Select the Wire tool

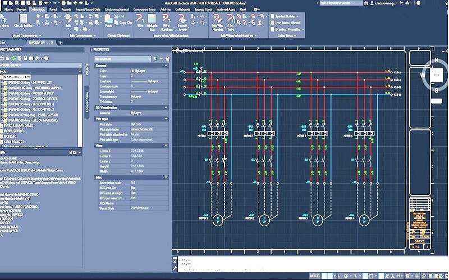coord(140,21)
